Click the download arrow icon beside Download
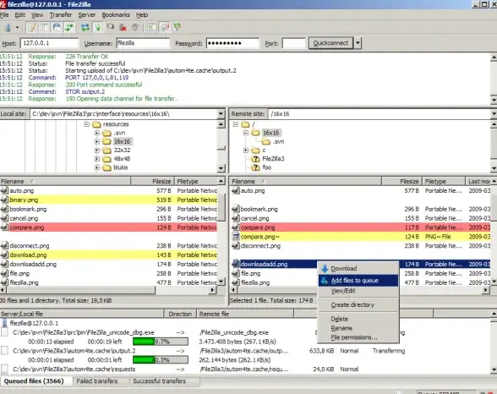 [325, 269]
